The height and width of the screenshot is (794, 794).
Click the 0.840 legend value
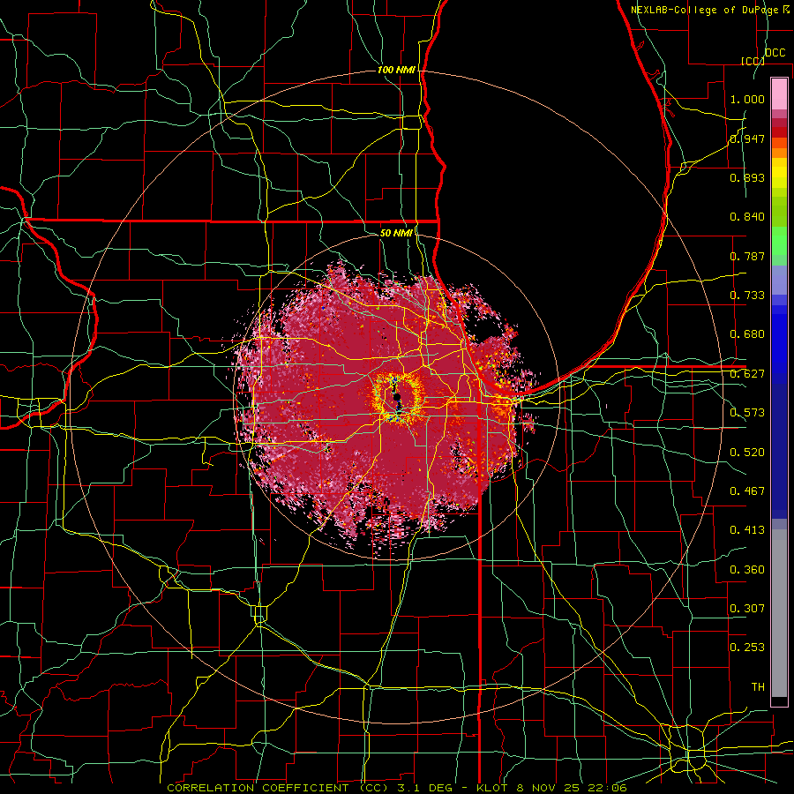747,217
